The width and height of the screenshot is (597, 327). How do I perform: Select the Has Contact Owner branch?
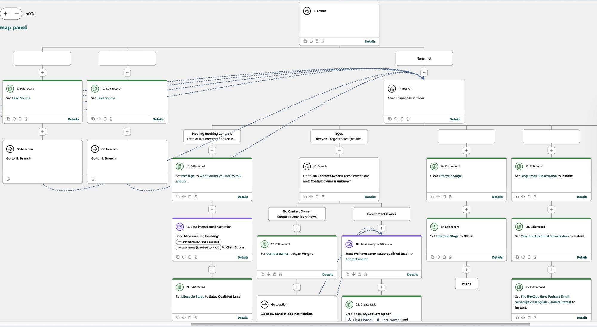(381, 214)
